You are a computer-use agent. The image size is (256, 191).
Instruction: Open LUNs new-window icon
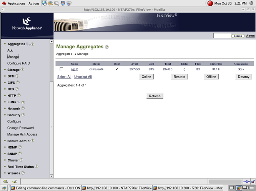pyautogui.click(x=18, y=102)
